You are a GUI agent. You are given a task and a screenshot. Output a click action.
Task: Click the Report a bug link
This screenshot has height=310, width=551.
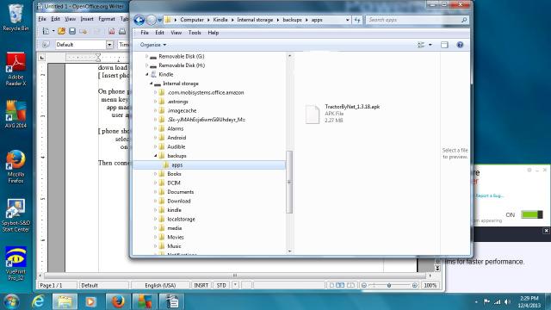click(490, 195)
